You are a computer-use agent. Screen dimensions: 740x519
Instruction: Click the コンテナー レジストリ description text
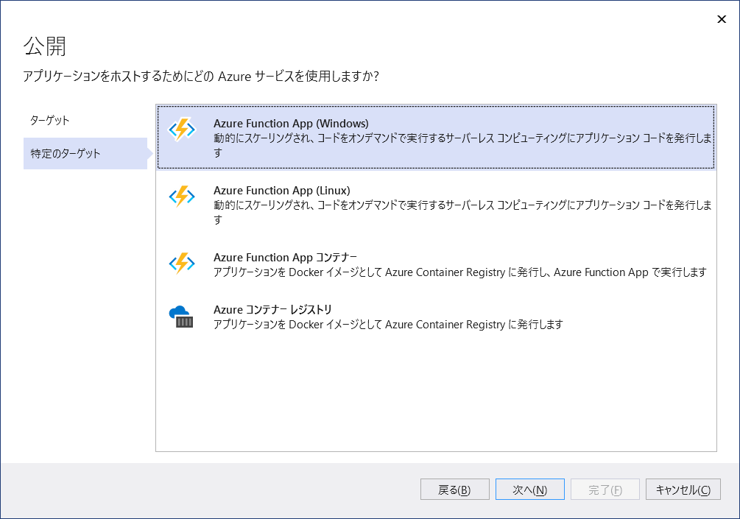point(388,325)
